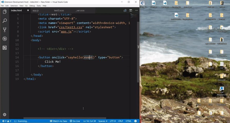The width and height of the screenshot is (230, 123).
Task: Open the Source Control view
Action: point(4,30)
